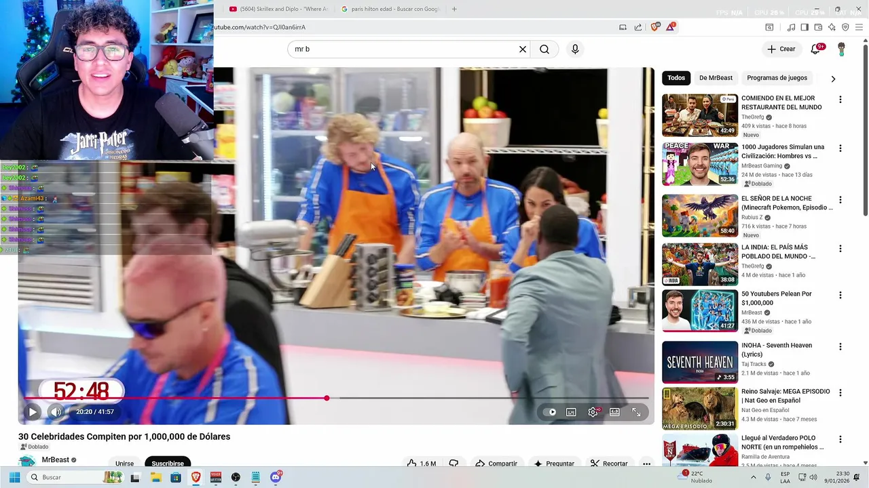Viewport: 869px width, 488px height.
Task: Click the share page icon in address bar
Action: pos(638,27)
